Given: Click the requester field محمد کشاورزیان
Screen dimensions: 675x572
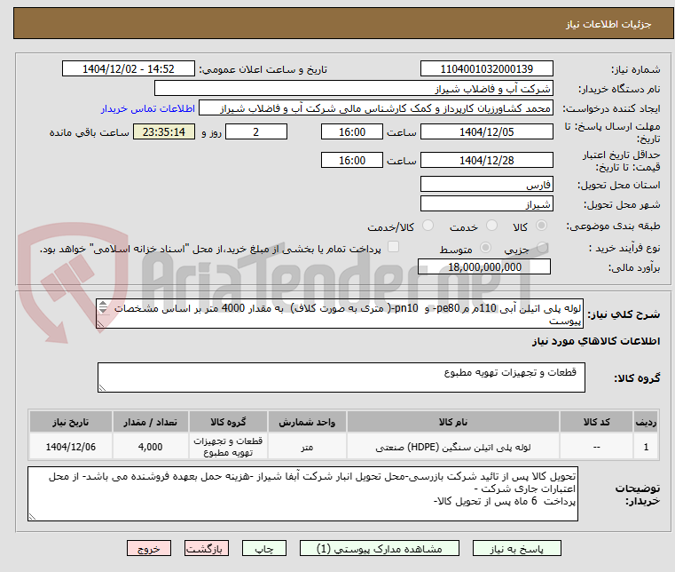Looking at the screenshot, I should 376,108.
